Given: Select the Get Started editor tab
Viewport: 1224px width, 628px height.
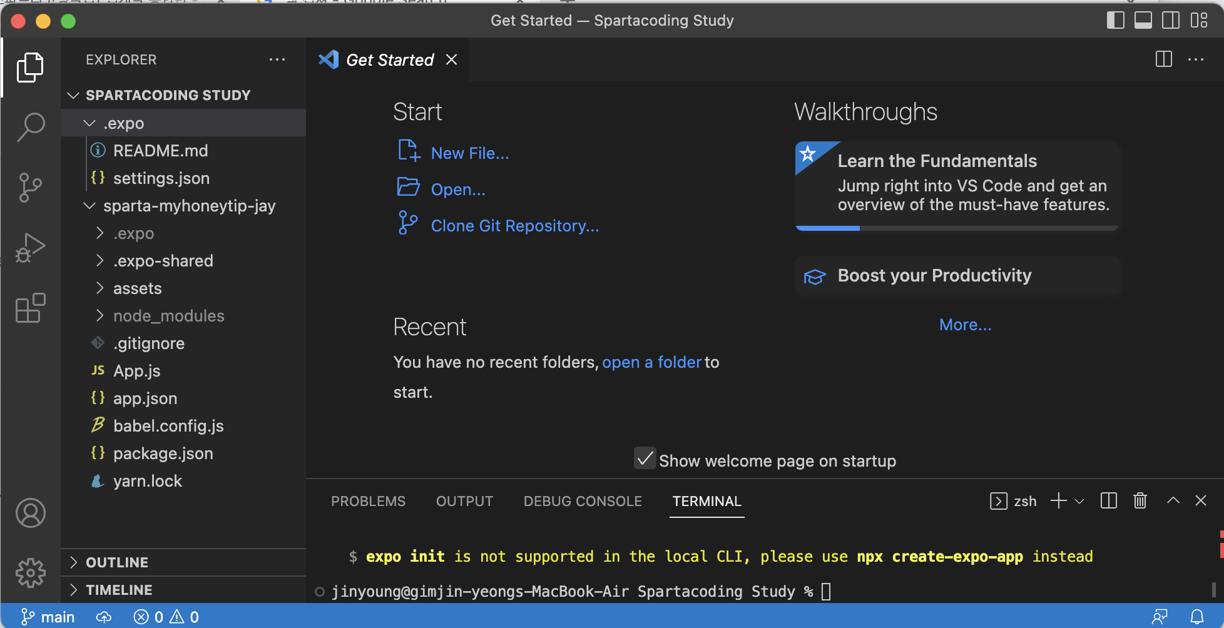Looking at the screenshot, I should coord(387,59).
